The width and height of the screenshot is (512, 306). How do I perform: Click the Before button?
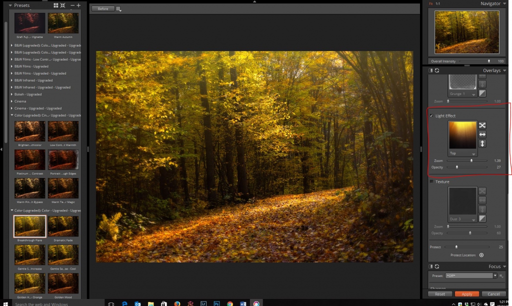[103, 9]
